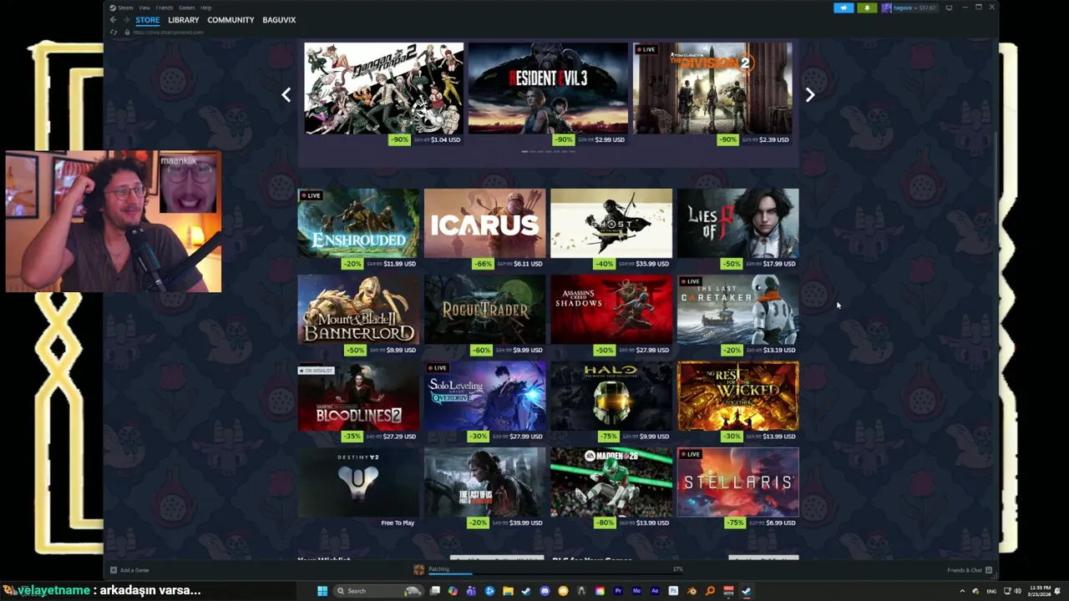This screenshot has height=601, width=1069.
Task: Open Friends & Chat panel
Action: 969,570
